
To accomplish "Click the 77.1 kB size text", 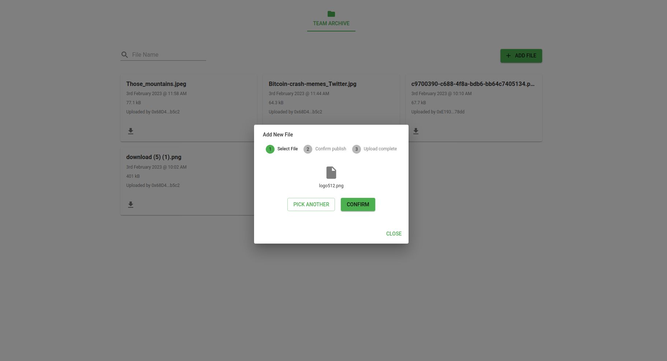I will point(134,103).
